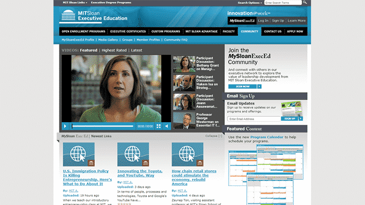Open the Media Gallery submenu link
365x205 pixels.
pos(108,40)
